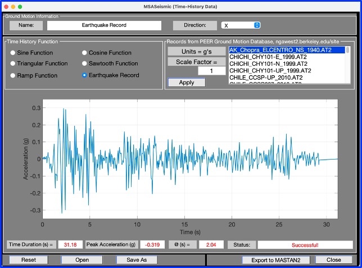Screen dimensions: 362x268
Task: Click the Open button
Action: point(82,260)
